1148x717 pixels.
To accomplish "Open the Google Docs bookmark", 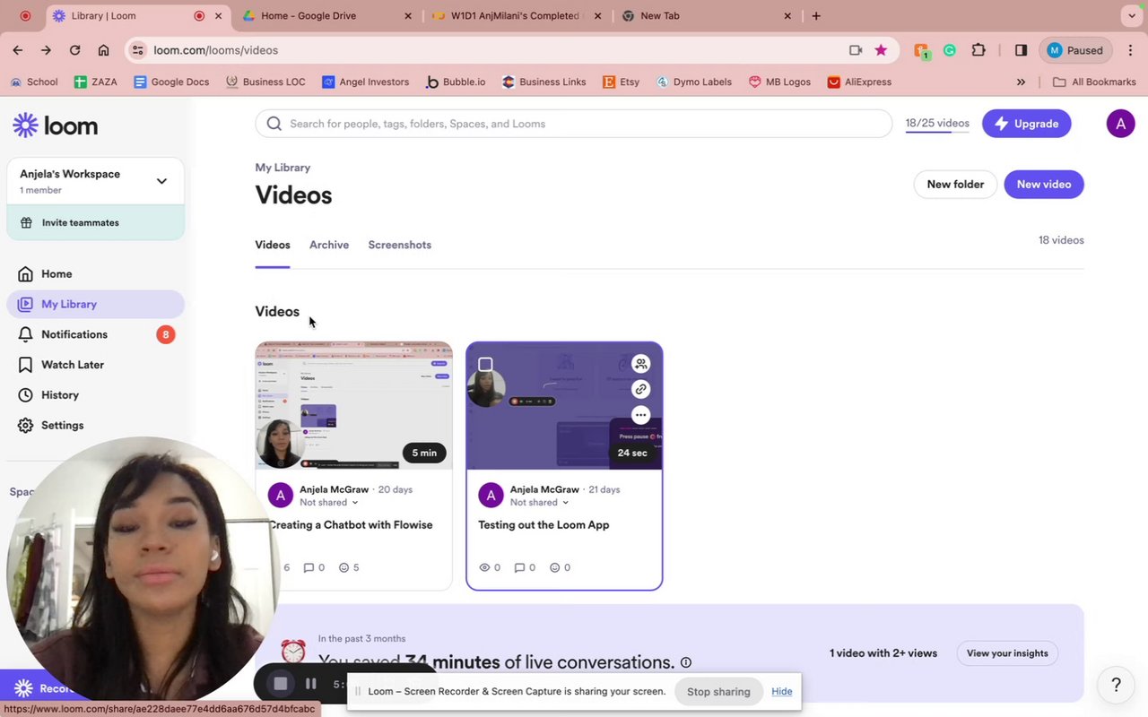I will (171, 82).
